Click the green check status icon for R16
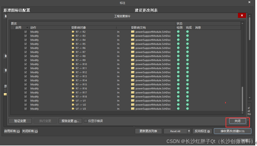 [x=178, y=88]
